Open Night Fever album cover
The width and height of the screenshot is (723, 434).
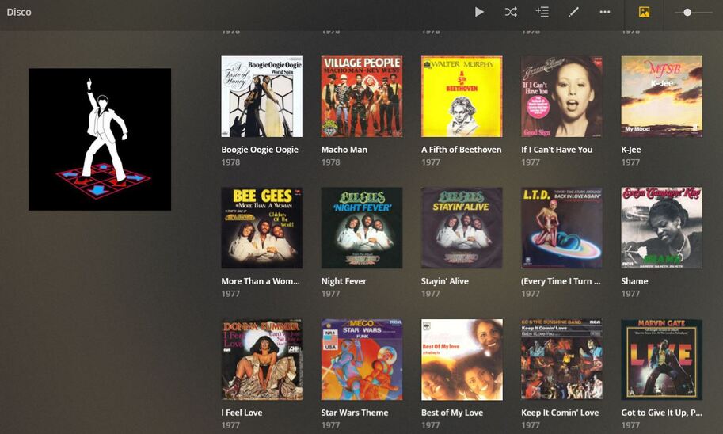(x=362, y=228)
